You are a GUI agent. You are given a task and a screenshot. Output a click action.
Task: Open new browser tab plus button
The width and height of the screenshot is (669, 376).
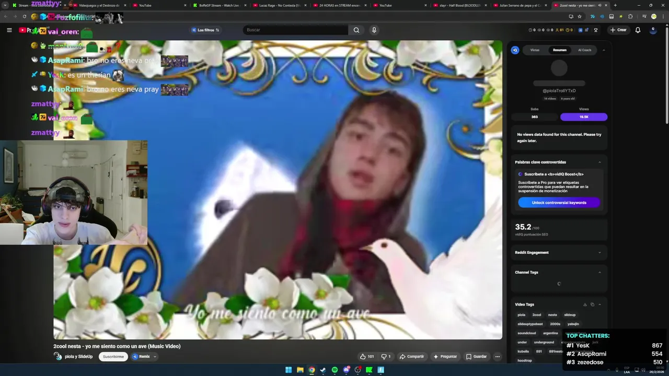(x=615, y=5)
